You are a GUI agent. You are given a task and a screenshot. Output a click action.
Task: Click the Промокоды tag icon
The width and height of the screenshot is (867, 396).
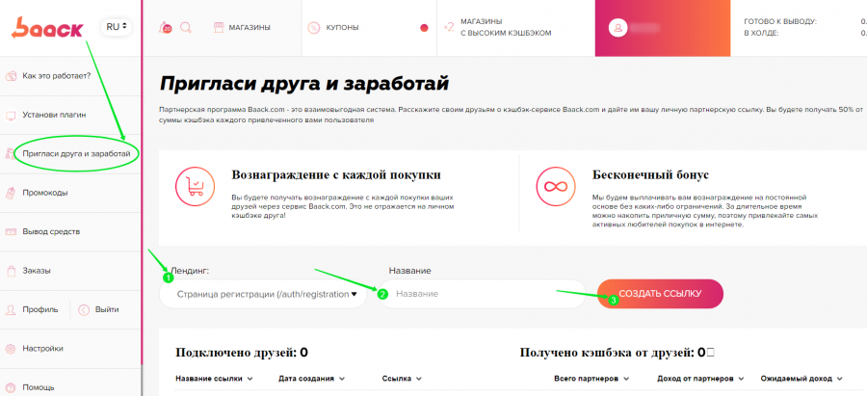10,193
